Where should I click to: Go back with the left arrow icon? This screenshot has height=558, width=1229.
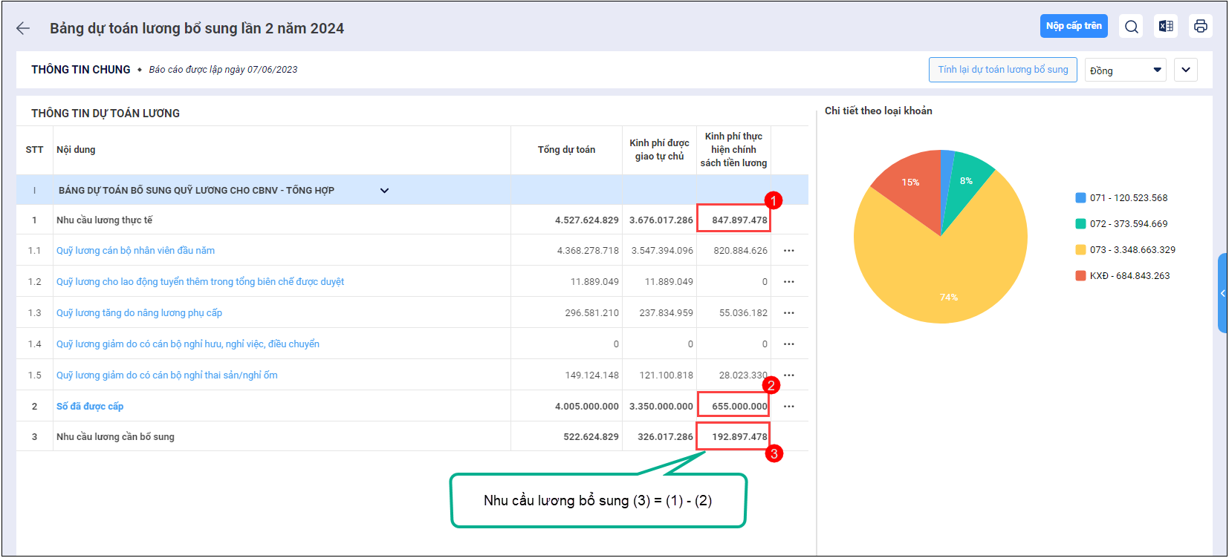coord(23,28)
